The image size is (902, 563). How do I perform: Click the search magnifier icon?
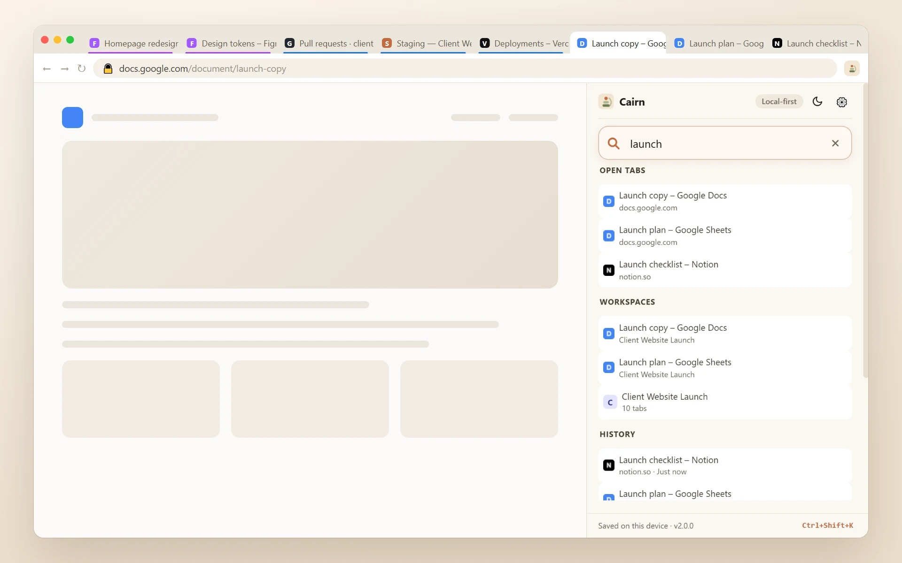click(614, 144)
